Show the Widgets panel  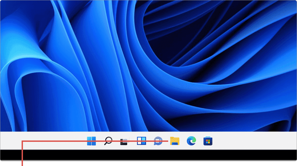click(141, 141)
